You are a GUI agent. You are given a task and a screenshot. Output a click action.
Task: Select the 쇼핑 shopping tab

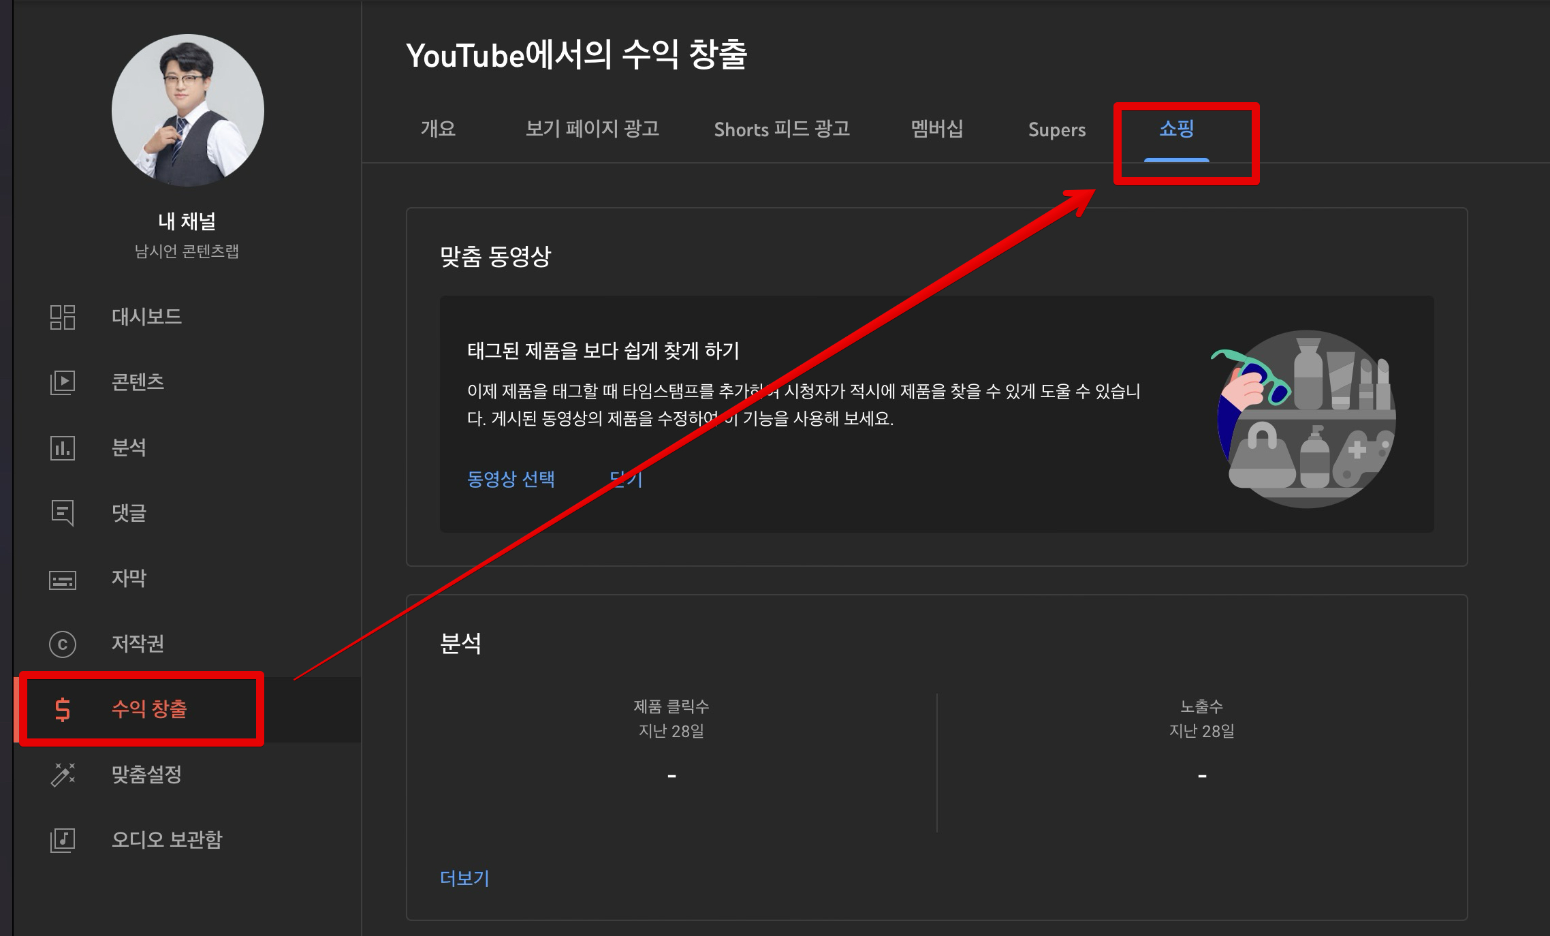click(1176, 129)
